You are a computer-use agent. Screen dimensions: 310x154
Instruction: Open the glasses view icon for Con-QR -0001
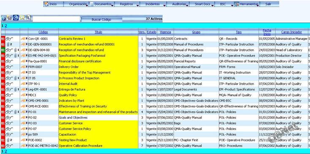[9, 39]
